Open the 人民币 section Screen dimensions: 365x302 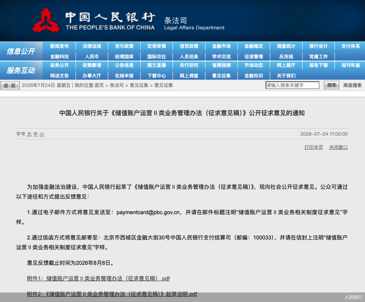[92, 57]
